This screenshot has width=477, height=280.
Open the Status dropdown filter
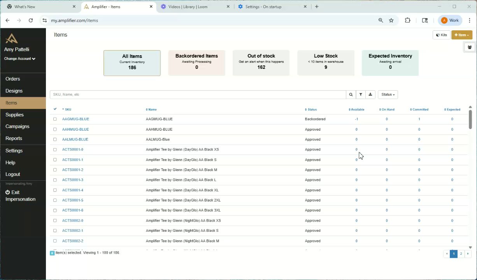point(388,94)
